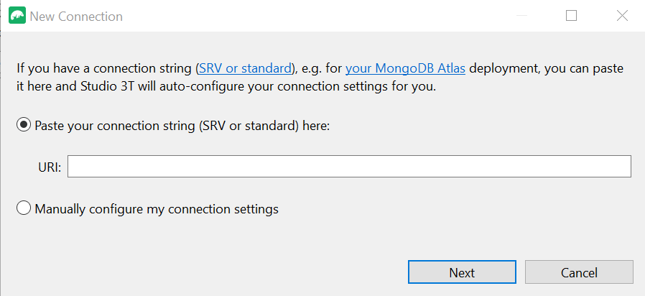Maximize the New Connection window
The height and width of the screenshot is (296, 645).
pyautogui.click(x=571, y=16)
